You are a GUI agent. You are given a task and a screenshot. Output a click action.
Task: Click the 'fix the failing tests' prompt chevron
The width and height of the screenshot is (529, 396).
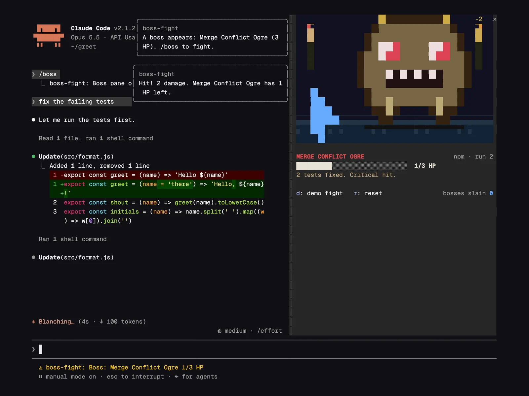point(33,102)
